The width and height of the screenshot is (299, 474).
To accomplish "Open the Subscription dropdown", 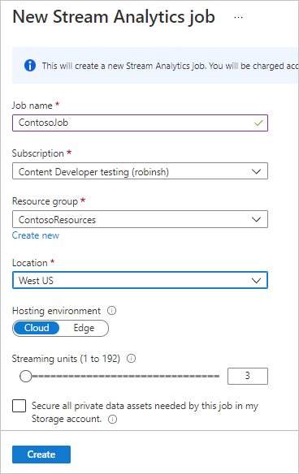I will 140,171.
